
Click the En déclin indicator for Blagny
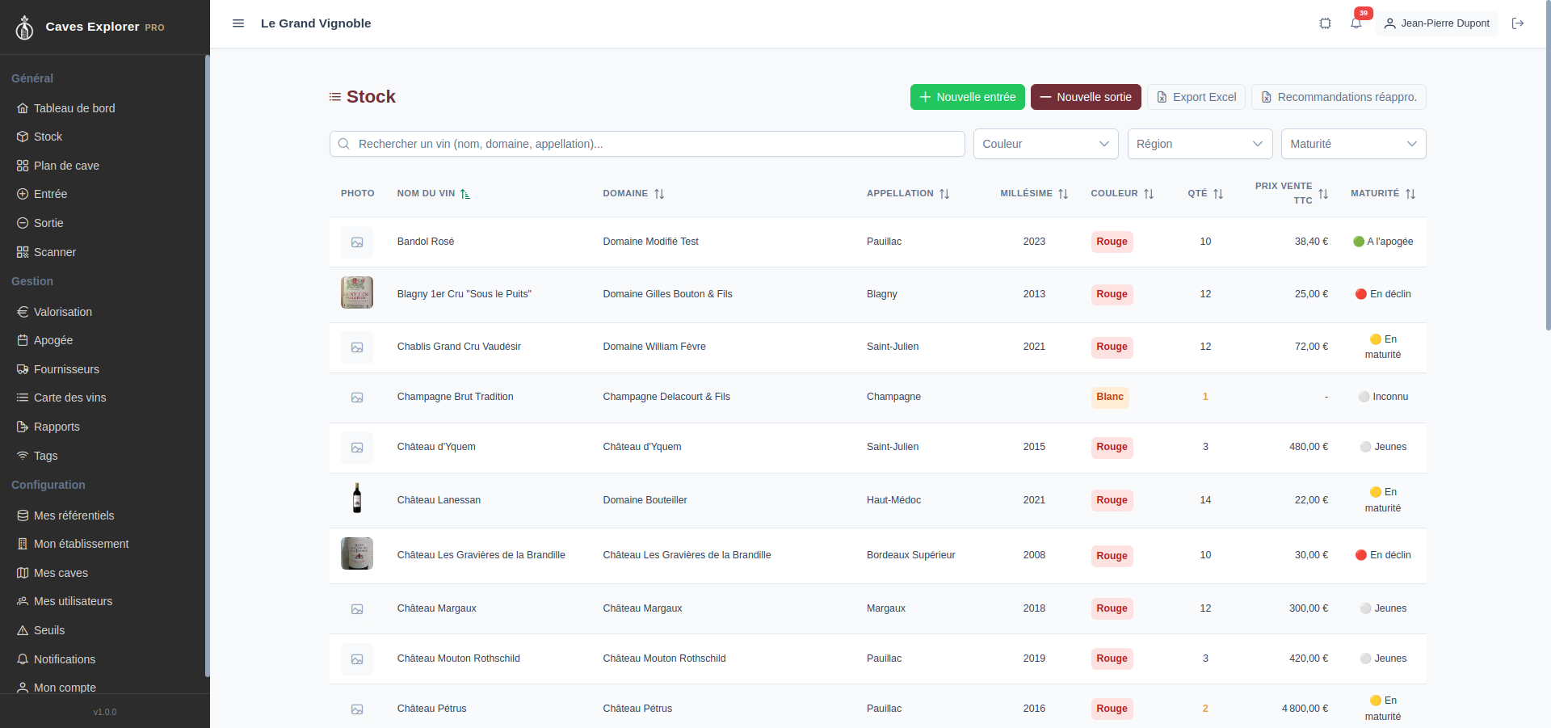pos(1383,294)
